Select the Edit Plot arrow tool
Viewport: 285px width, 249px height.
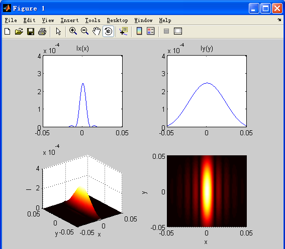click(x=58, y=32)
